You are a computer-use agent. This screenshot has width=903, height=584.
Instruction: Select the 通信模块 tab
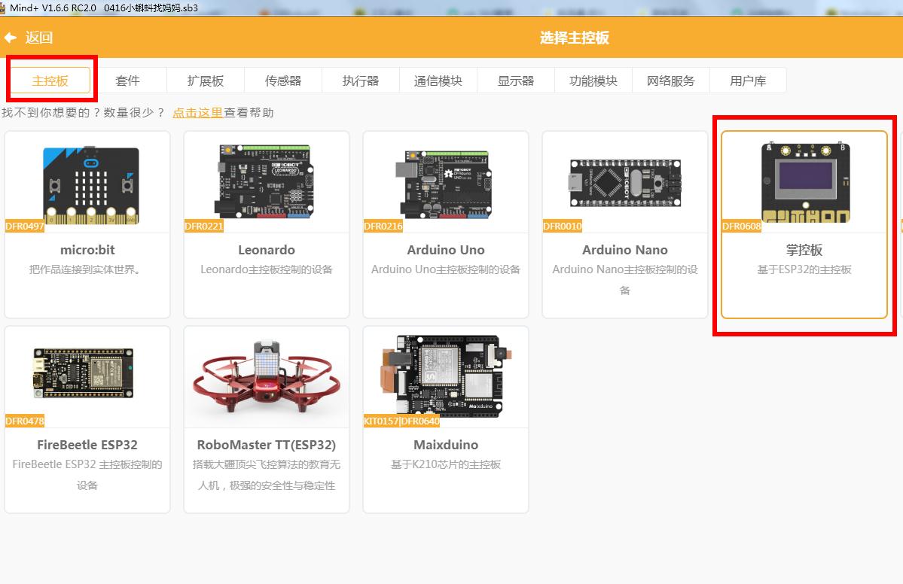(438, 81)
